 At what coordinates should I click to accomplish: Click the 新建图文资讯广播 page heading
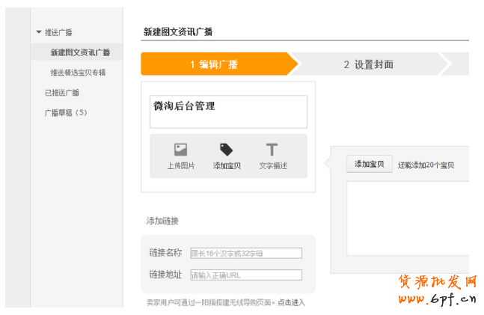[178, 31]
